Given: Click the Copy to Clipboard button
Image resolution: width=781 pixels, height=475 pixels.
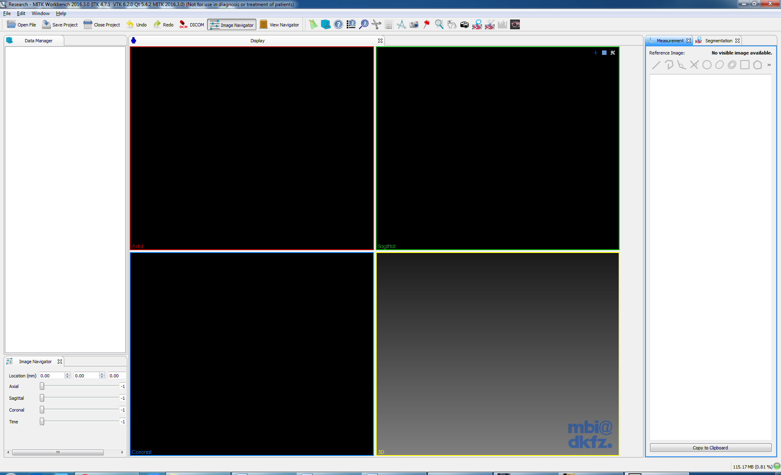Looking at the screenshot, I should [x=711, y=448].
